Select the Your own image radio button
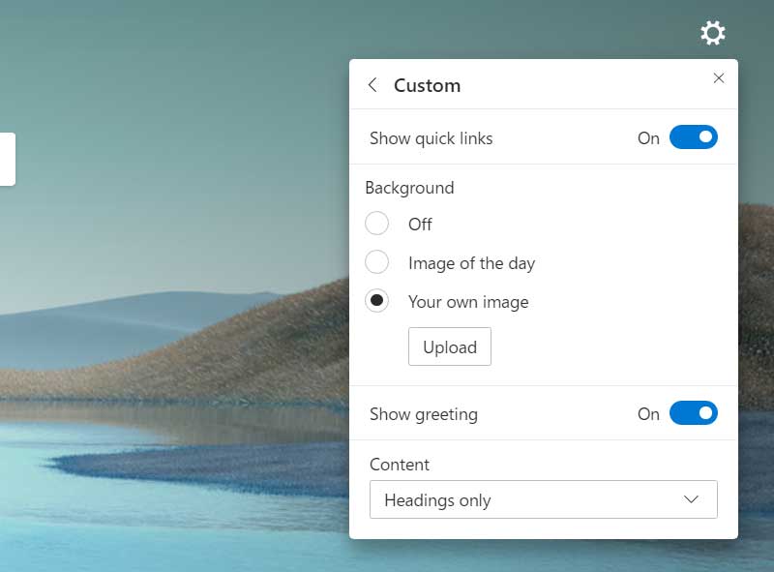Image resolution: width=774 pixels, height=572 pixels. tap(378, 301)
